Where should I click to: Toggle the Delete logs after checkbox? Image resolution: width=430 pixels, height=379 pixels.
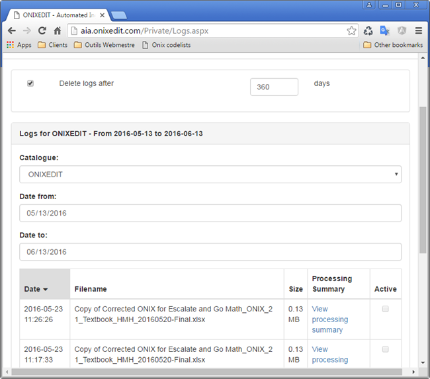point(30,83)
